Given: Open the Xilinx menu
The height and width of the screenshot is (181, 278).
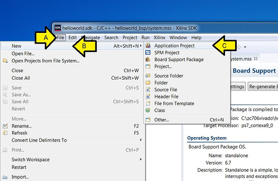Looking at the screenshot, I should [159, 37].
